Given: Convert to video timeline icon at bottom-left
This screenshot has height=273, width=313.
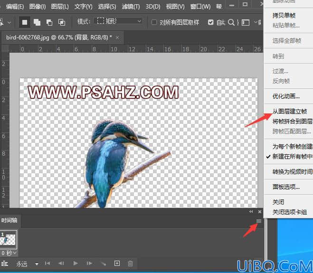Looking at the screenshot, I should (5, 264).
